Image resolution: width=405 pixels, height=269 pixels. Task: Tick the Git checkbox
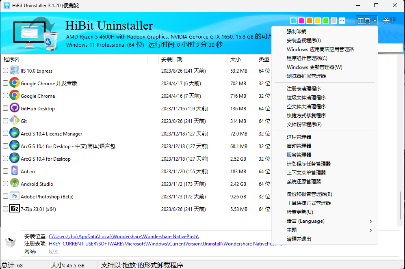5,121
